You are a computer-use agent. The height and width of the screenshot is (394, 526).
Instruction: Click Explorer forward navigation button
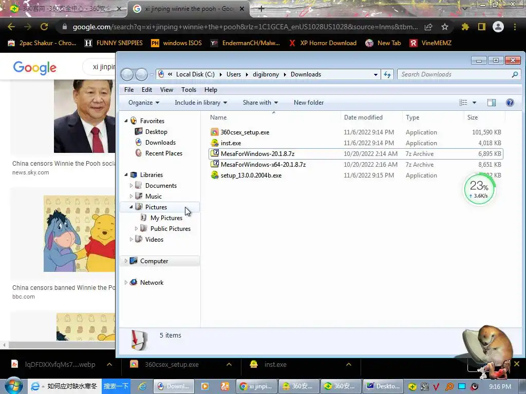click(141, 74)
